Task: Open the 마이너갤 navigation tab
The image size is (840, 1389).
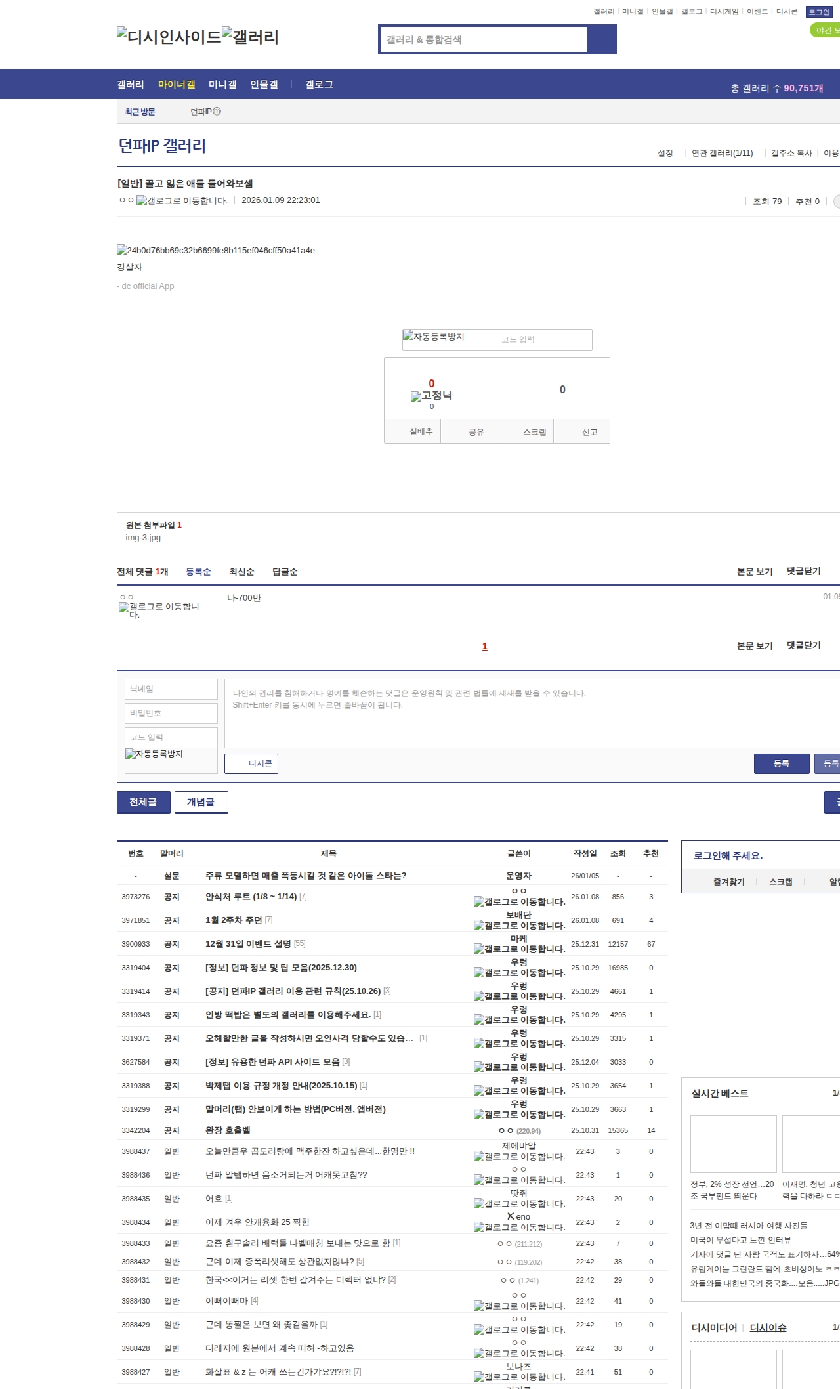Action: click(177, 85)
